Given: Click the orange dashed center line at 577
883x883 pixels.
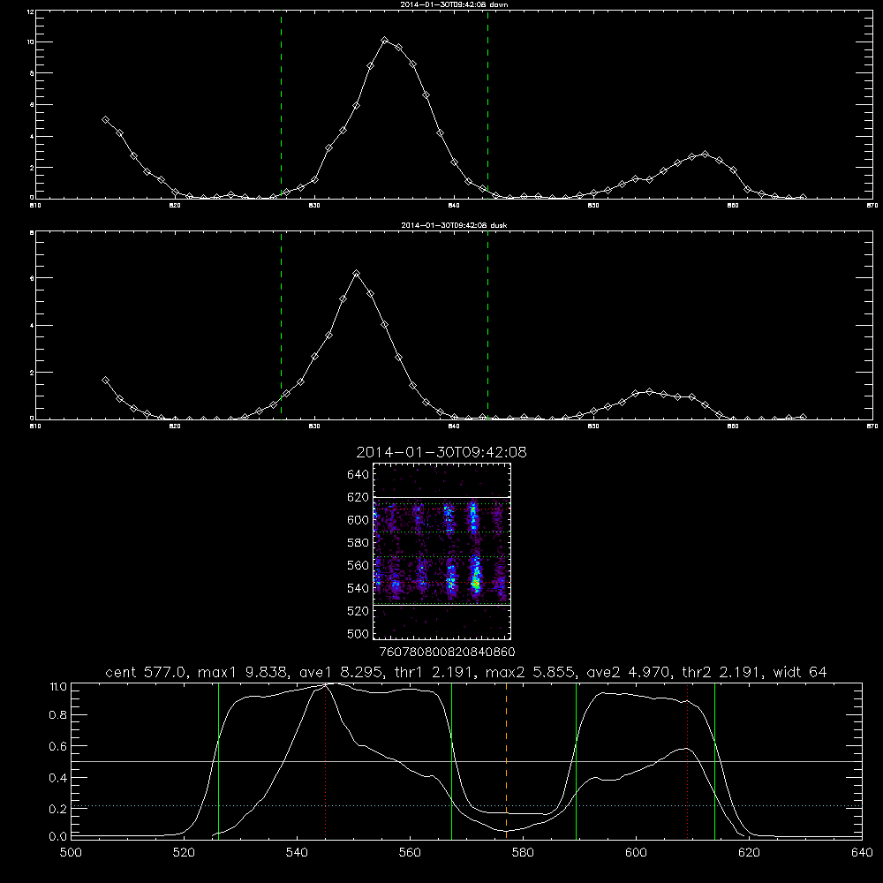Looking at the screenshot, I should click(x=506, y=760).
